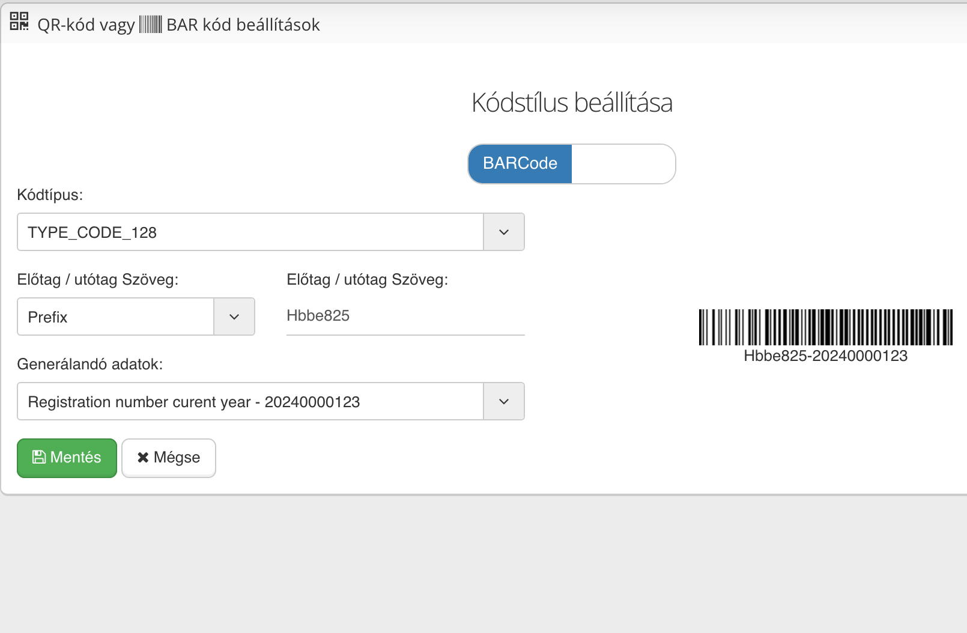This screenshot has width=967, height=633.
Task: Click the Hbbe825-20240000123 barcode caption
Action: coord(825,356)
